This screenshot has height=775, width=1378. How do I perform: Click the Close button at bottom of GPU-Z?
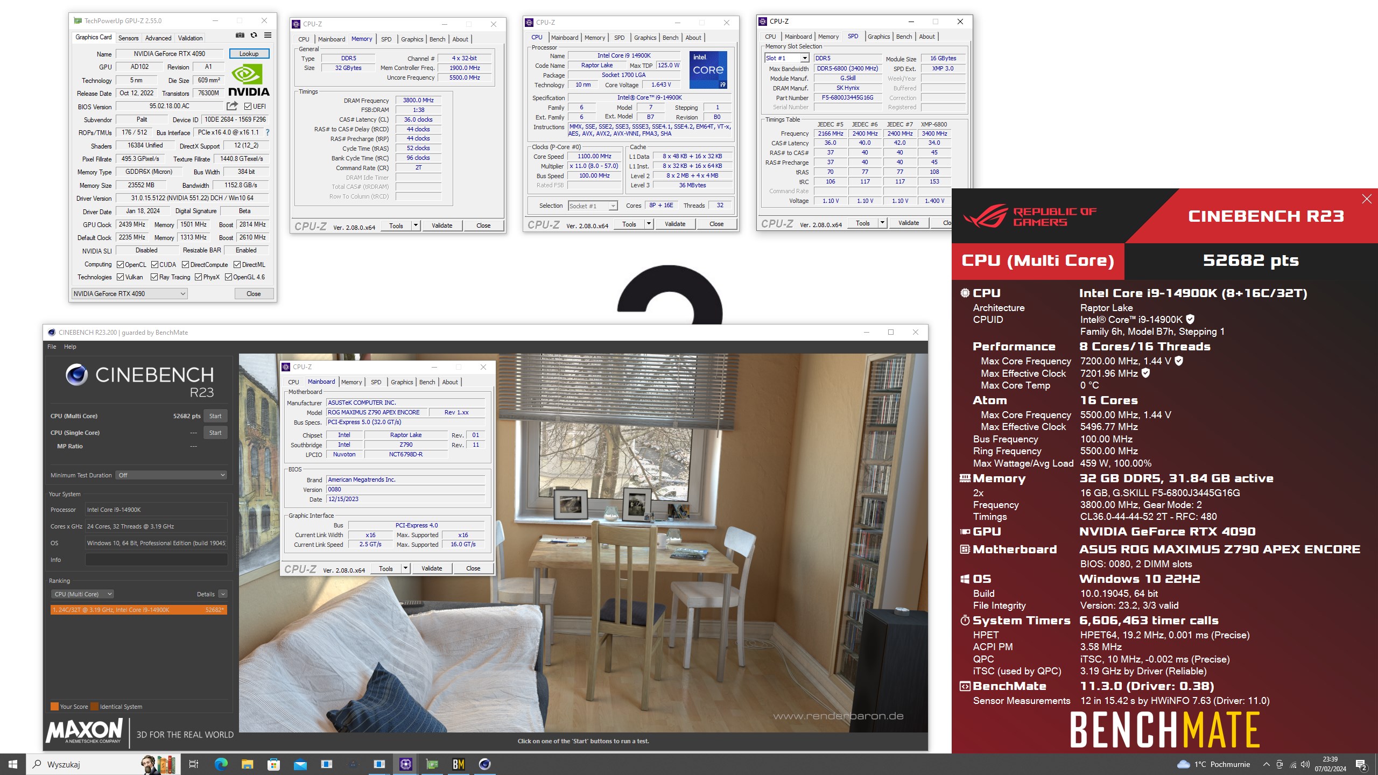click(x=254, y=294)
